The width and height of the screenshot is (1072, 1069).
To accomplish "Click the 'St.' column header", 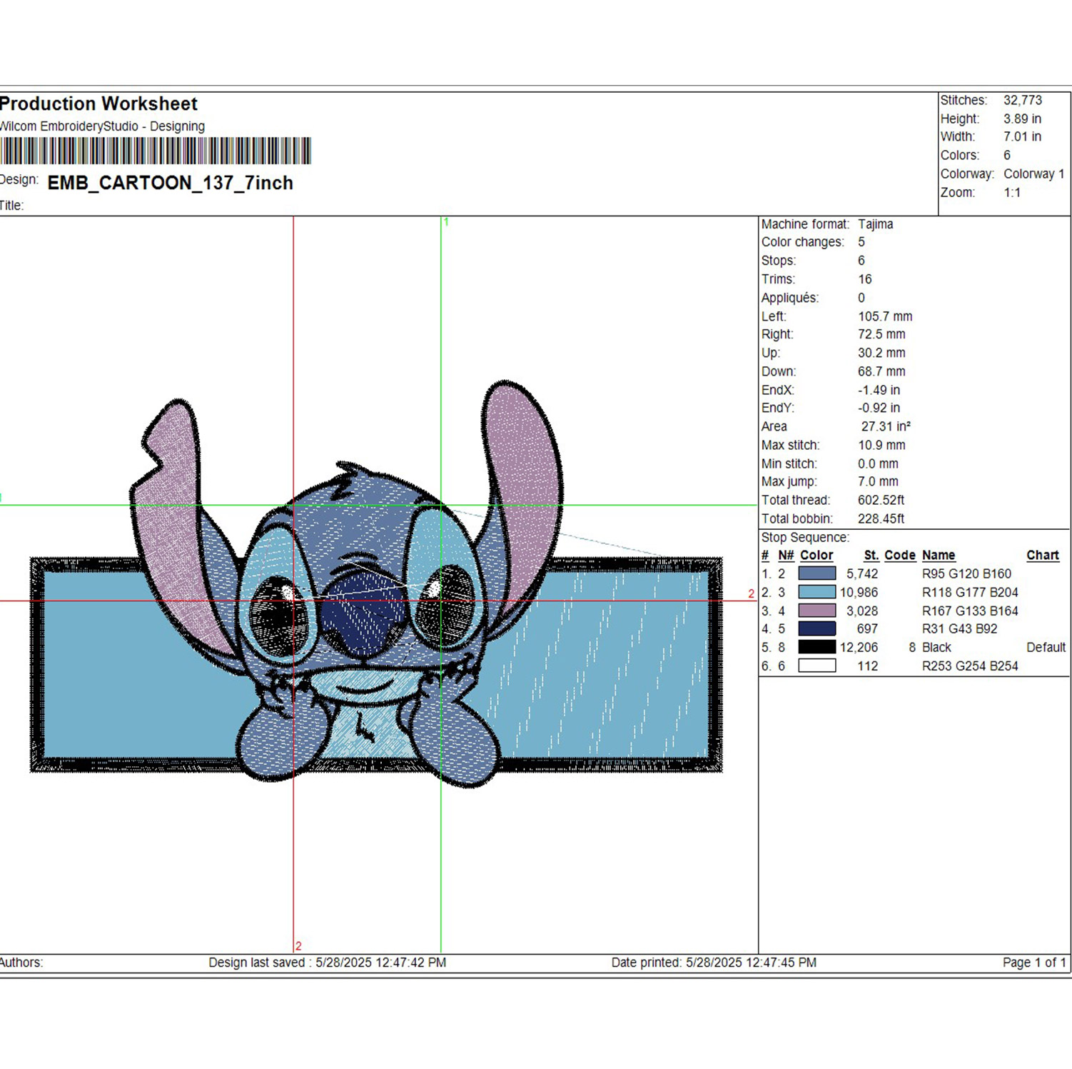I will pos(871,555).
